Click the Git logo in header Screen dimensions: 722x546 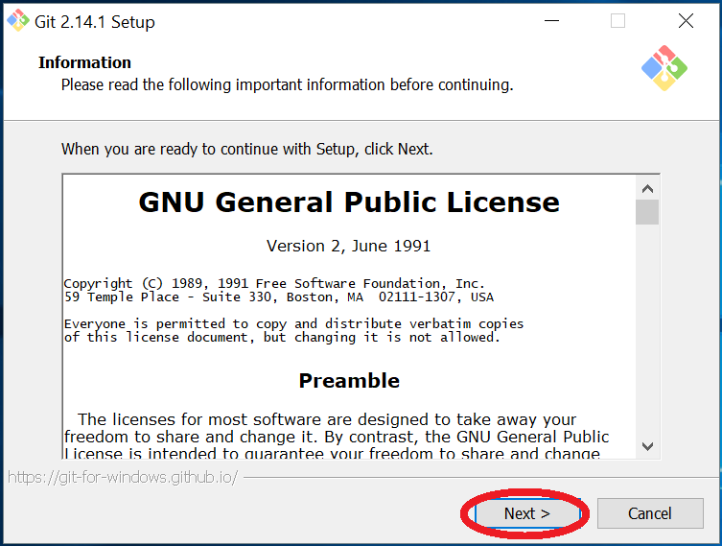pyautogui.click(x=664, y=68)
